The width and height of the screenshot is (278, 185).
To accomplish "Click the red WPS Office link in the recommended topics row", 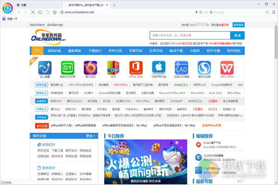I will (x=120, y=85).
